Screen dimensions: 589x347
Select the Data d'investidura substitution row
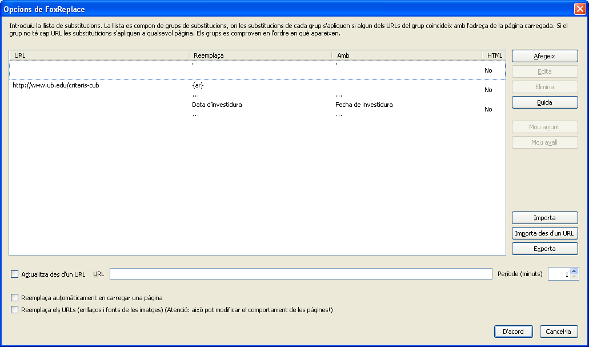pos(217,105)
